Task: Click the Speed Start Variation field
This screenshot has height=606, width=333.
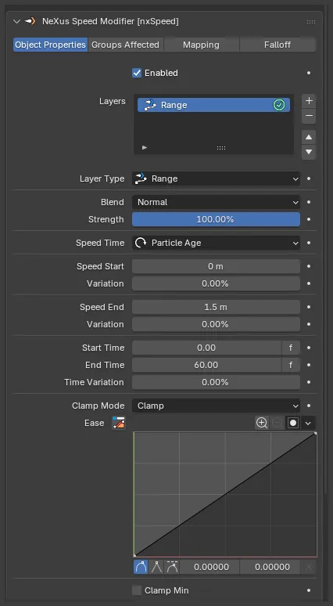Action: click(216, 283)
